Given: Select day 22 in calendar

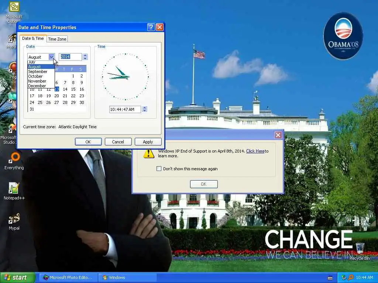Looking at the screenshot, I should [x=73, y=96].
